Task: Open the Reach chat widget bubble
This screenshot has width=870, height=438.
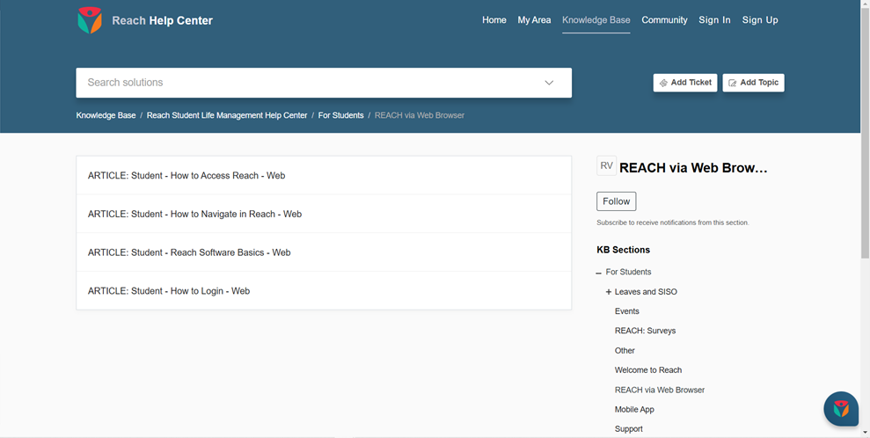Action: [841, 409]
